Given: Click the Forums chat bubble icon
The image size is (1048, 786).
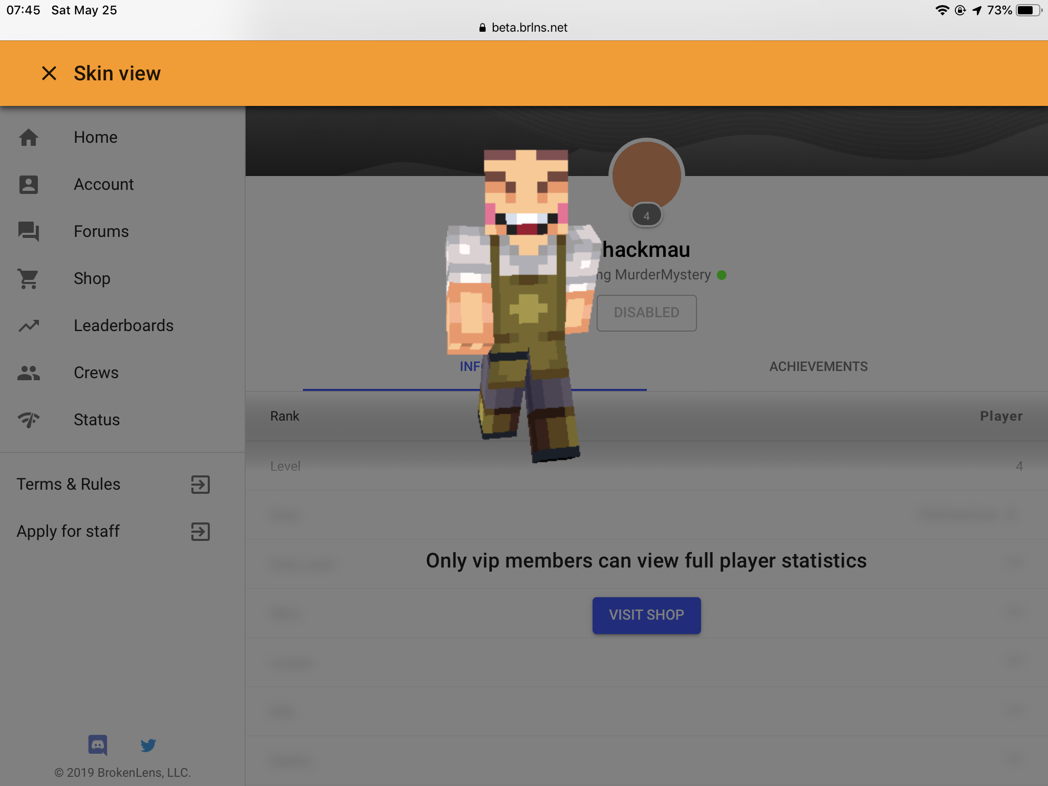Looking at the screenshot, I should point(29,231).
